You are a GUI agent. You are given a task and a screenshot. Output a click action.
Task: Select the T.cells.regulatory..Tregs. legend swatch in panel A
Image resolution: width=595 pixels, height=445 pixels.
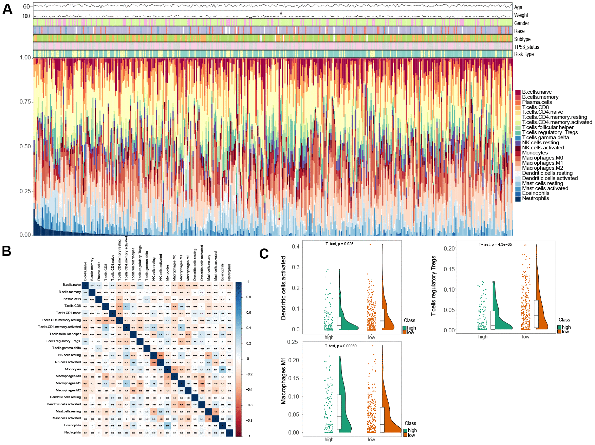518,133
